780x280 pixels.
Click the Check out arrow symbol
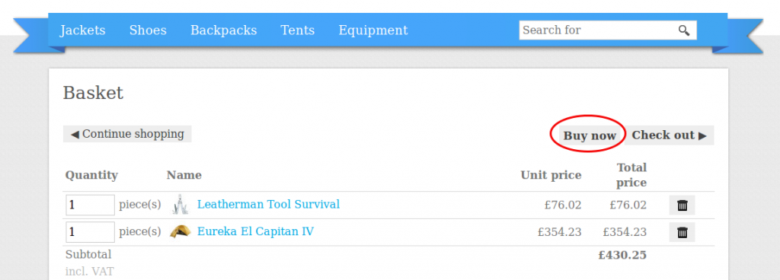tap(702, 135)
